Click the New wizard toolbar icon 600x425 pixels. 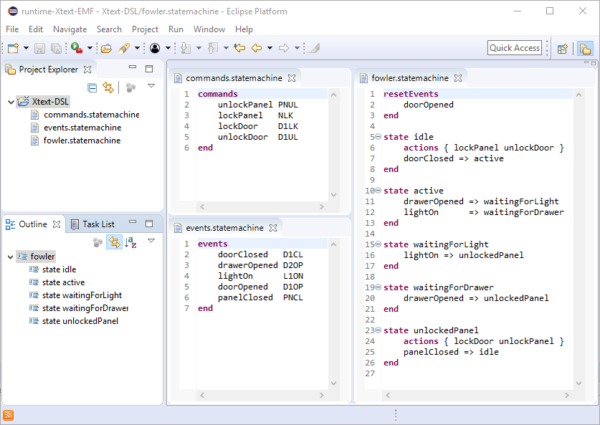[13, 48]
